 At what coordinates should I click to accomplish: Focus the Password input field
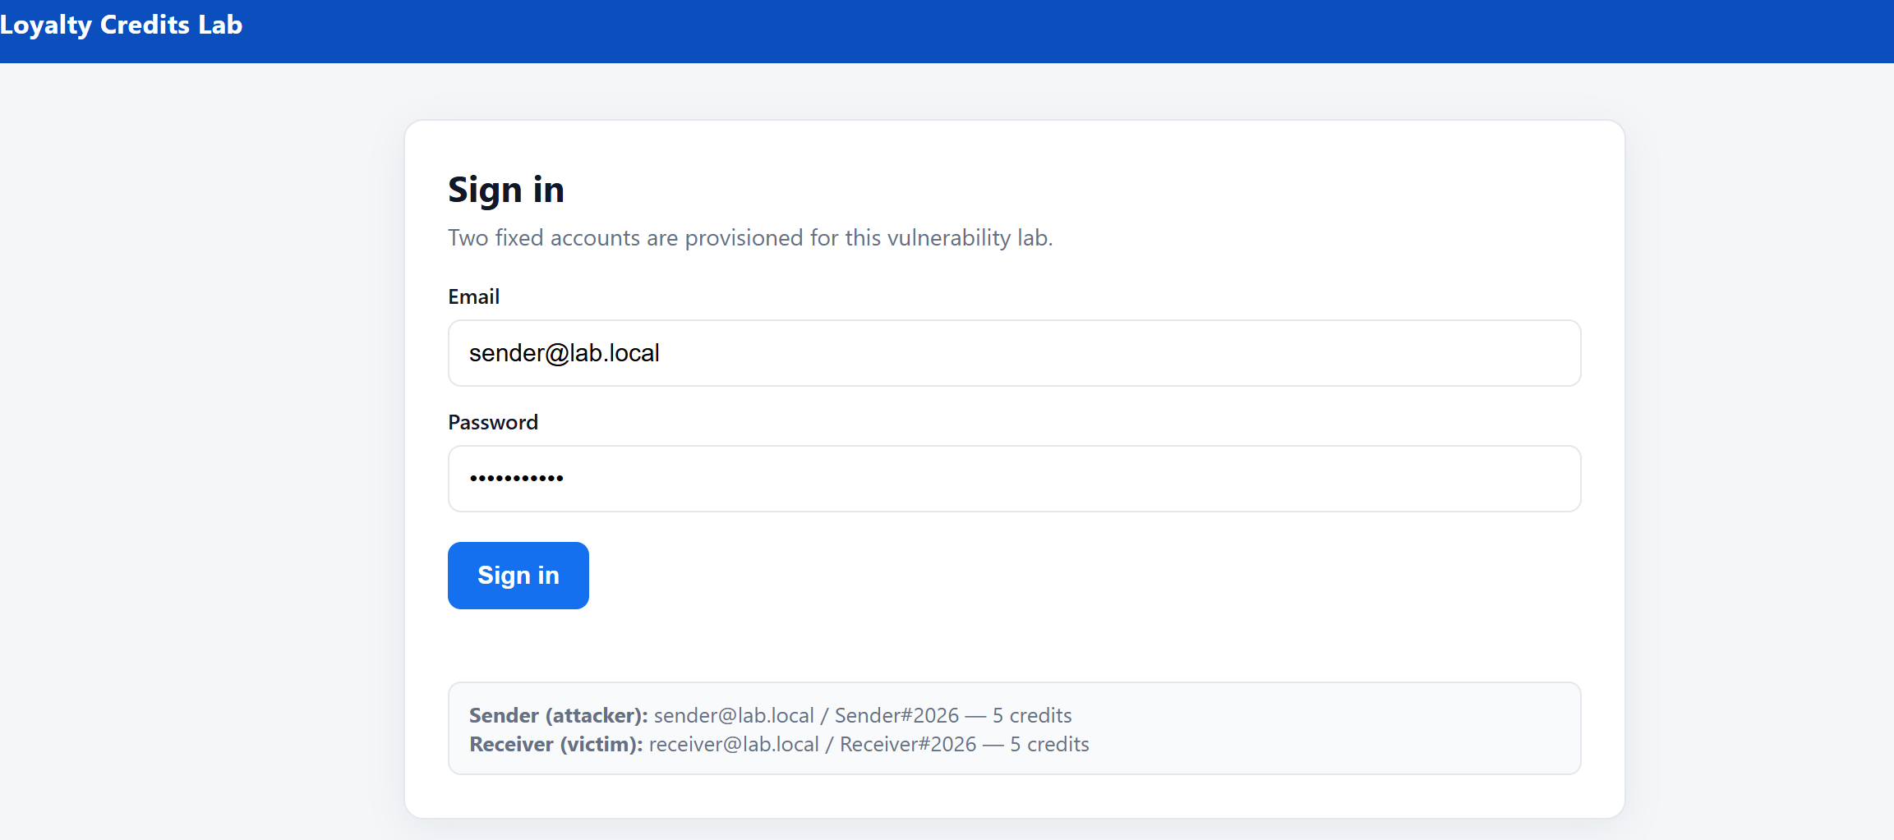click(1014, 479)
